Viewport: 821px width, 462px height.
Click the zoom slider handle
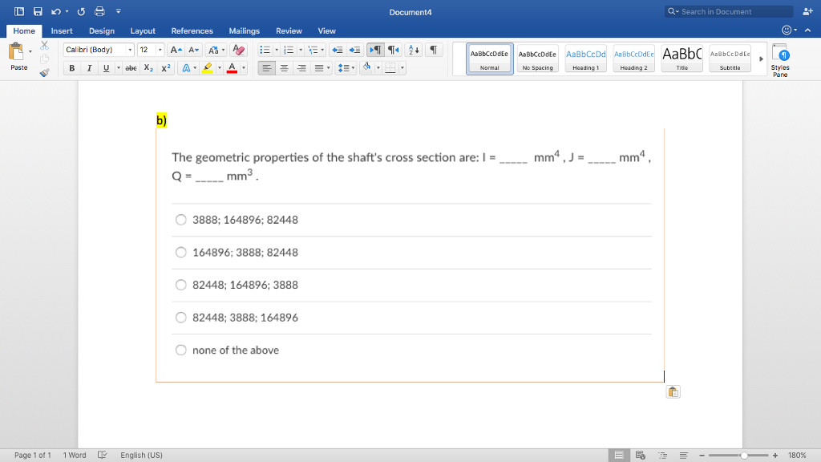pyautogui.click(x=744, y=456)
